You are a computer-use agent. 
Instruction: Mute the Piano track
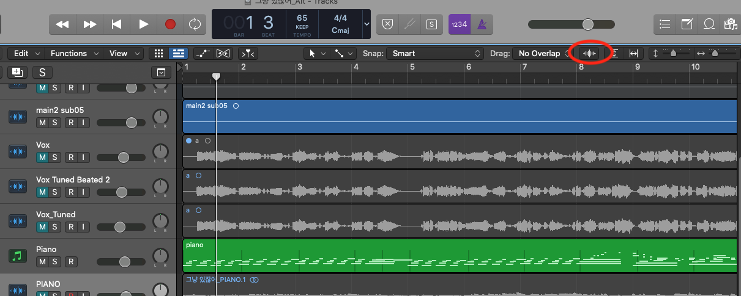(43, 262)
